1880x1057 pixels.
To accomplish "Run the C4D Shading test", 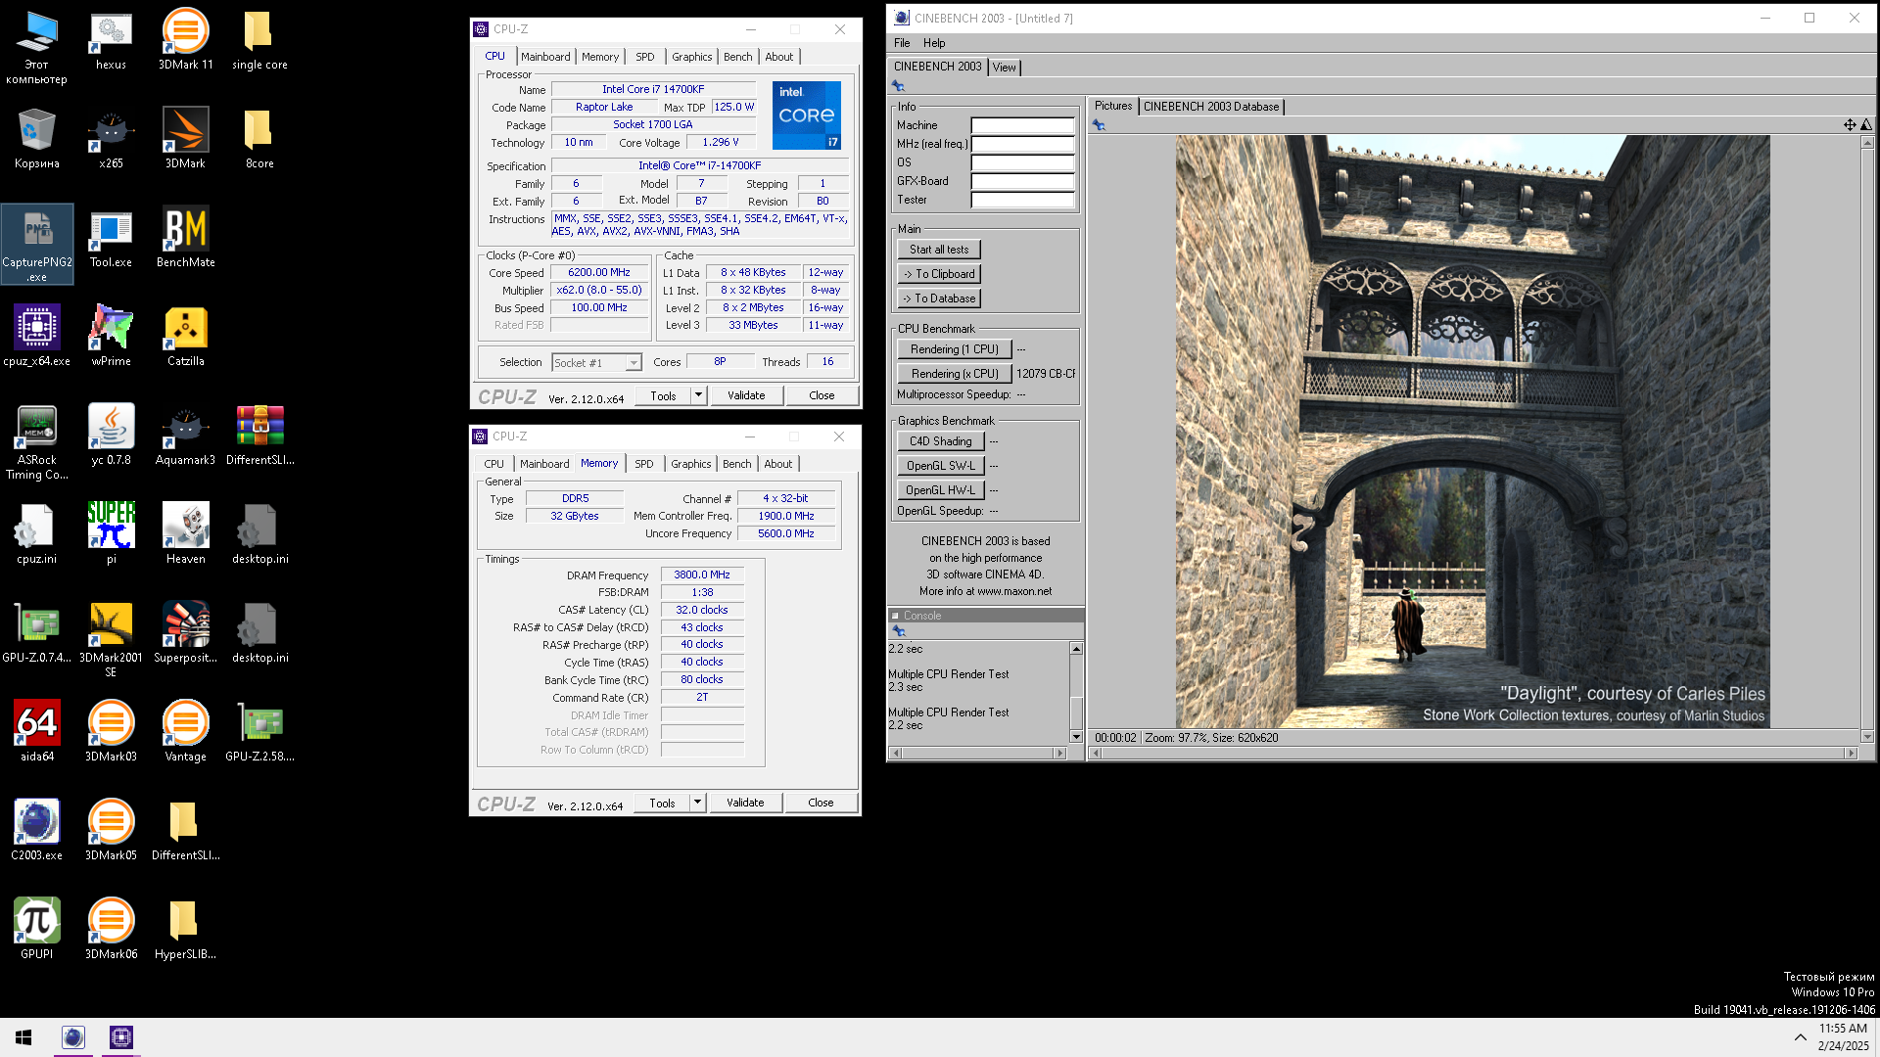I will pos(941,441).
